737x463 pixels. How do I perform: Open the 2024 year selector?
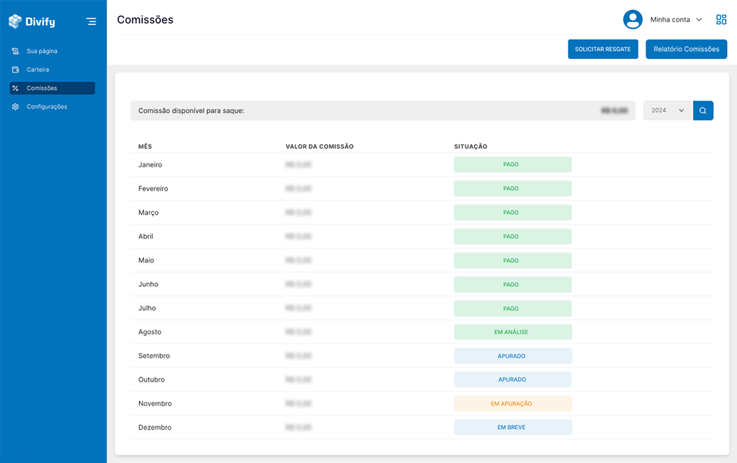point(667,110)
